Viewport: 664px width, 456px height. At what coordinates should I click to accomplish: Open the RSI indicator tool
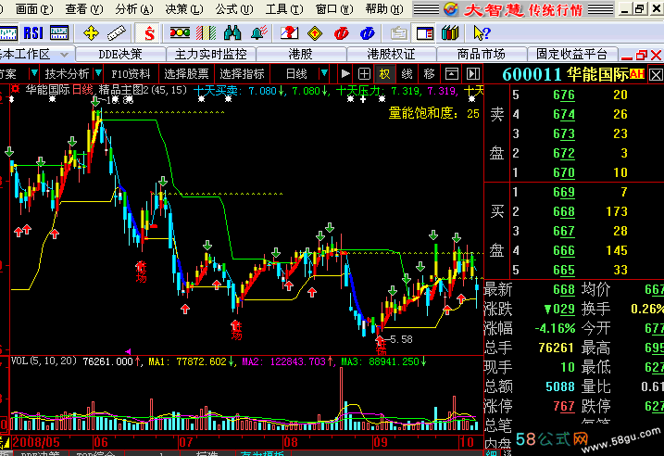(33, 33)
